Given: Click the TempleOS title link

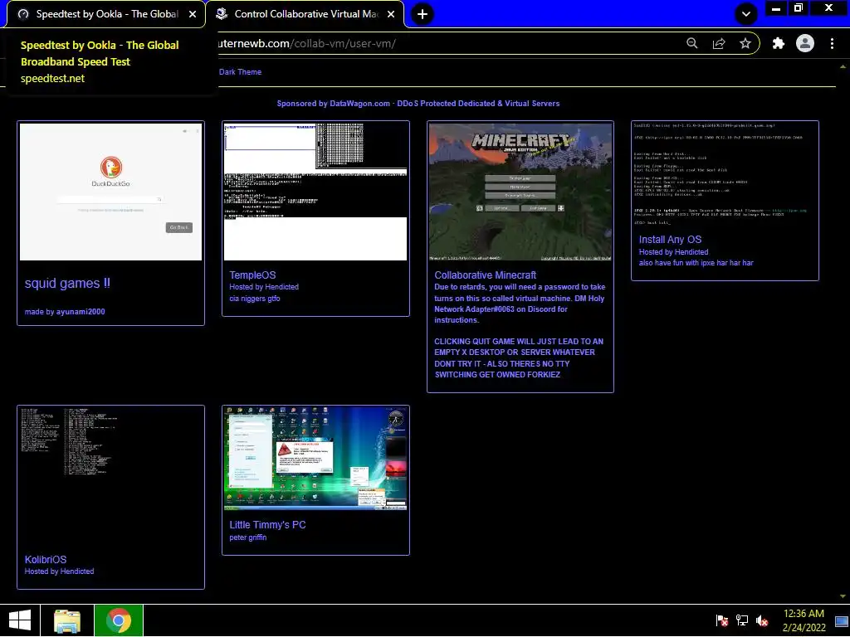Looking at the screenshot, I should 252,275.
